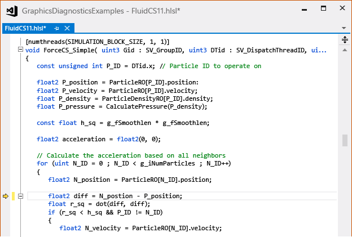
Task: Collapse the outline at the float2 diff line
Action: click(x=20, y=196)
